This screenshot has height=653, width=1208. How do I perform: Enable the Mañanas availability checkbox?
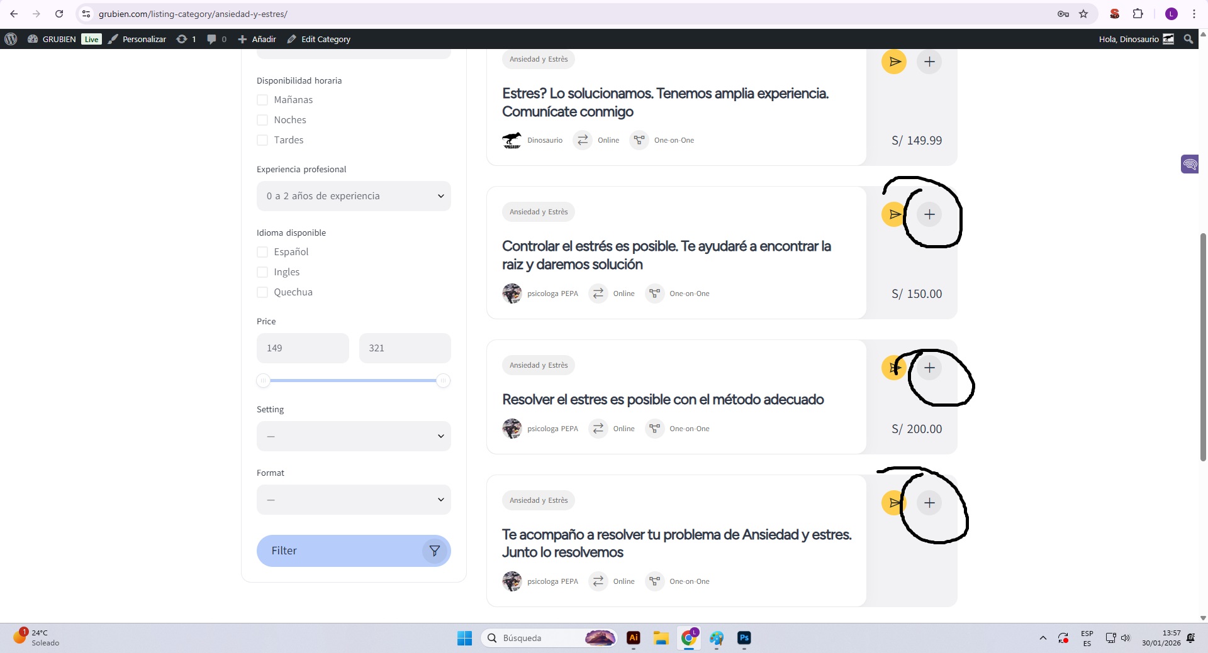(262, 100)
